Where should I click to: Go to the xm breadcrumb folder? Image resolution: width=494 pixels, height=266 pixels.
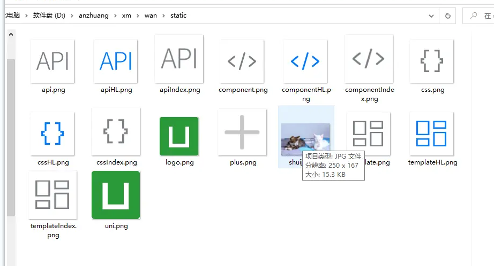(x=126, y=15)
